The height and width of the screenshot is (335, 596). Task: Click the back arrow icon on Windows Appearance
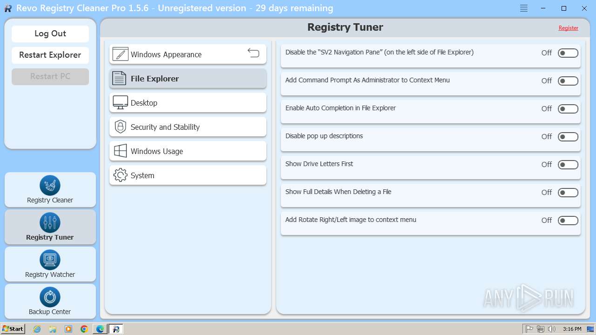tap(253, 53)
